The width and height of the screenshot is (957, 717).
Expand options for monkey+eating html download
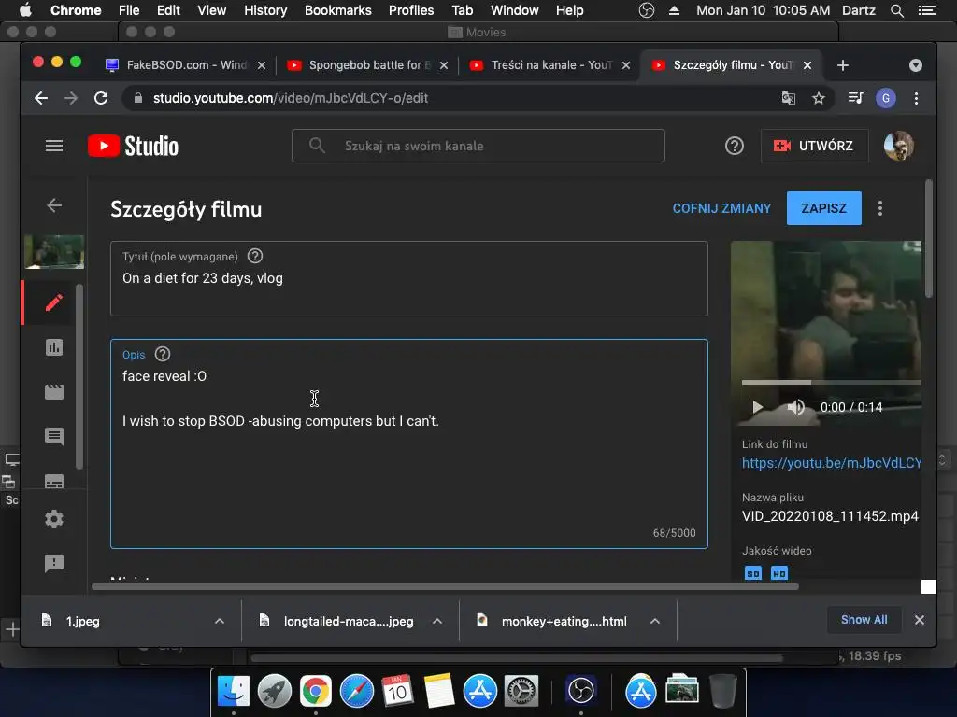(655, 621)
